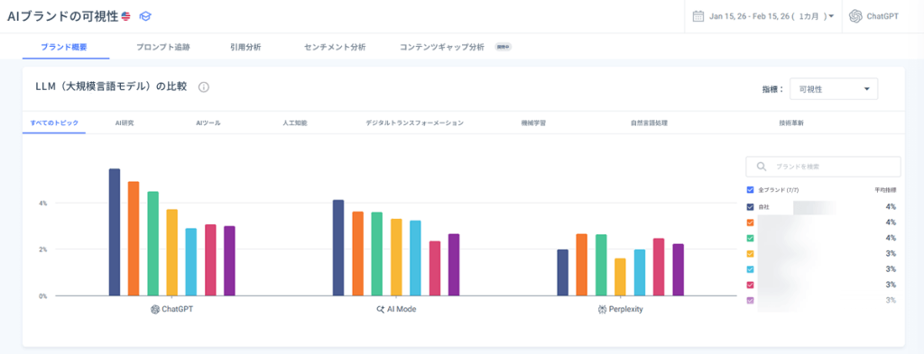The height and width of the screenshot is (354, 924).
Task: Open the 可視性 metric dropdown
Action: point(833,89)
